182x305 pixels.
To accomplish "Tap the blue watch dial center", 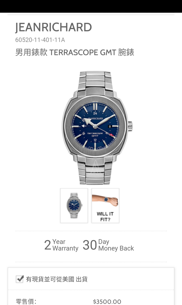I will click(x=95, y=126).
